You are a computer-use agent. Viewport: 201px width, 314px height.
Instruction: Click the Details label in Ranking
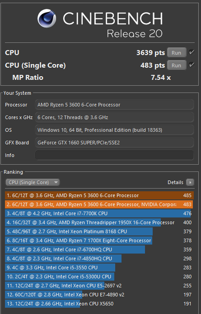[175, 182]
